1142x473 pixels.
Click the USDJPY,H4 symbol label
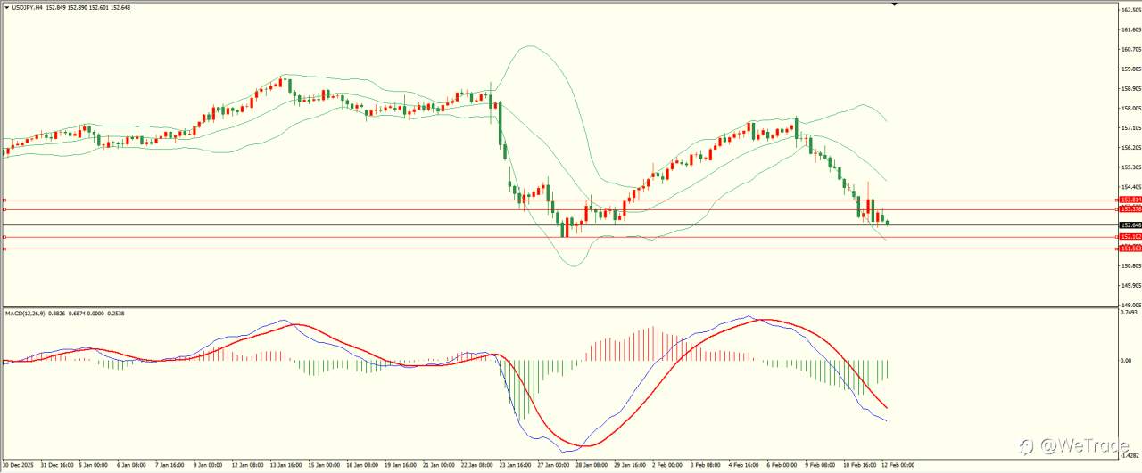tap(28, 8)
